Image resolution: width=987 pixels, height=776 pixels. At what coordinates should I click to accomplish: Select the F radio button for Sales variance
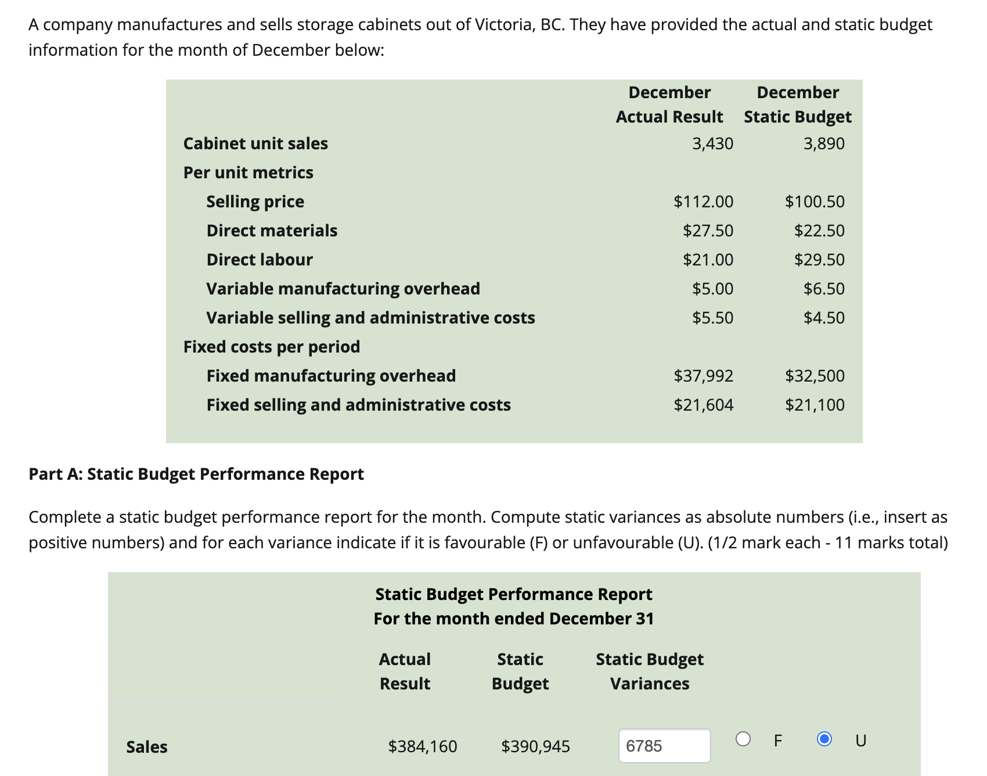(x=743, y=739)
